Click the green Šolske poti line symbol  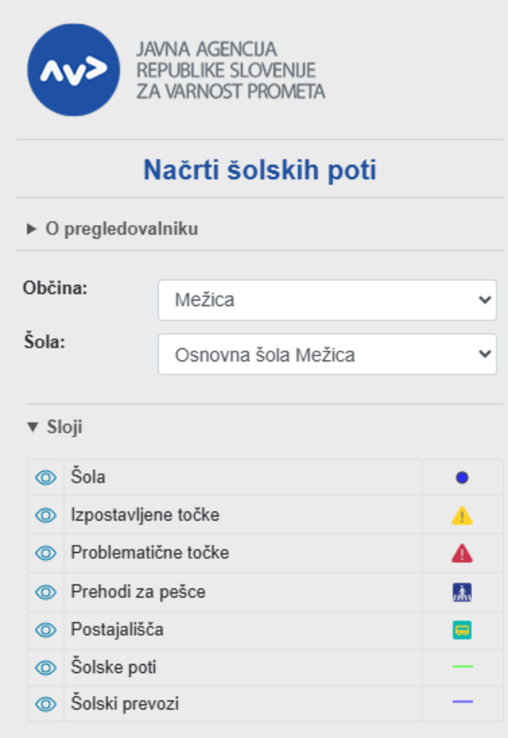(x=462, y=666)
